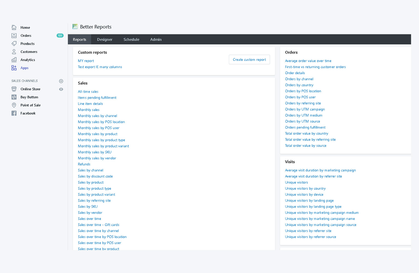Select the Customers person icon
The height and width of the screenshot is (273, 419).
pos(14,52)
